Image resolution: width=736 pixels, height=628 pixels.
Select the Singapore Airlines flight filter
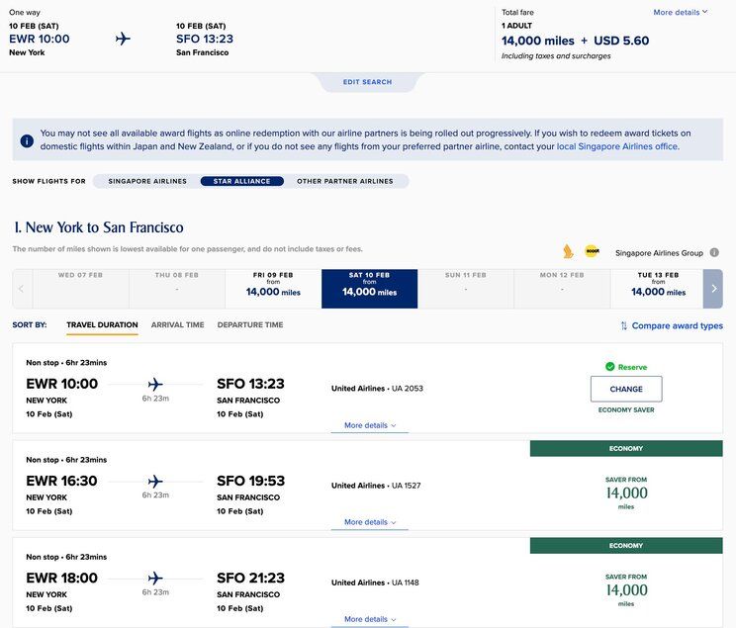coord(147,182)
